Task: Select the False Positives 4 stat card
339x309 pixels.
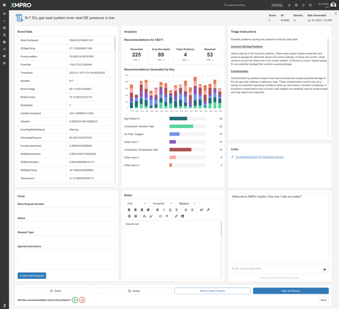Action: pos(185,54)
